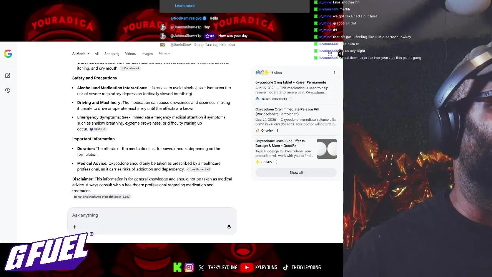Click into the Ask anything input field
492x277 pixels.
[152, 215]
